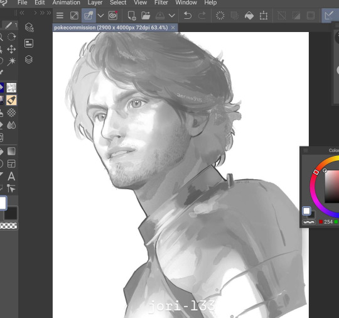The width and height of the screenshot is (339, 318).
Task: Click the Open file folder icon
Action: [x=146, y=16]
